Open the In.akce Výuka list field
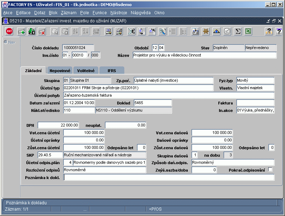This screenshot has width=285, height=216. pos(255,110)
